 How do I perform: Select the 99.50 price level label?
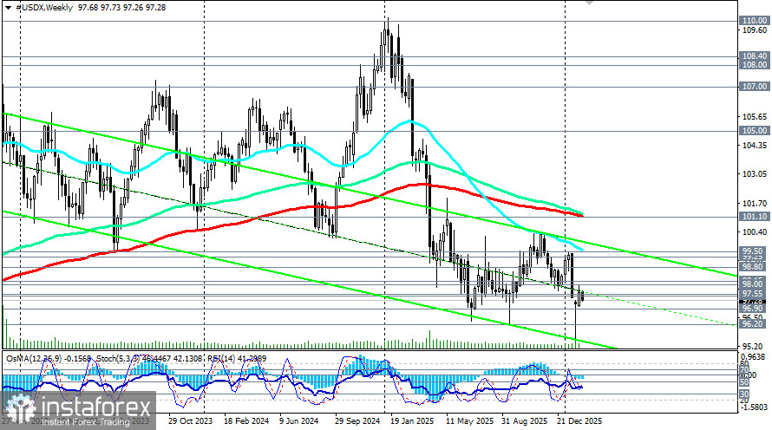click(x=755, y=251)
